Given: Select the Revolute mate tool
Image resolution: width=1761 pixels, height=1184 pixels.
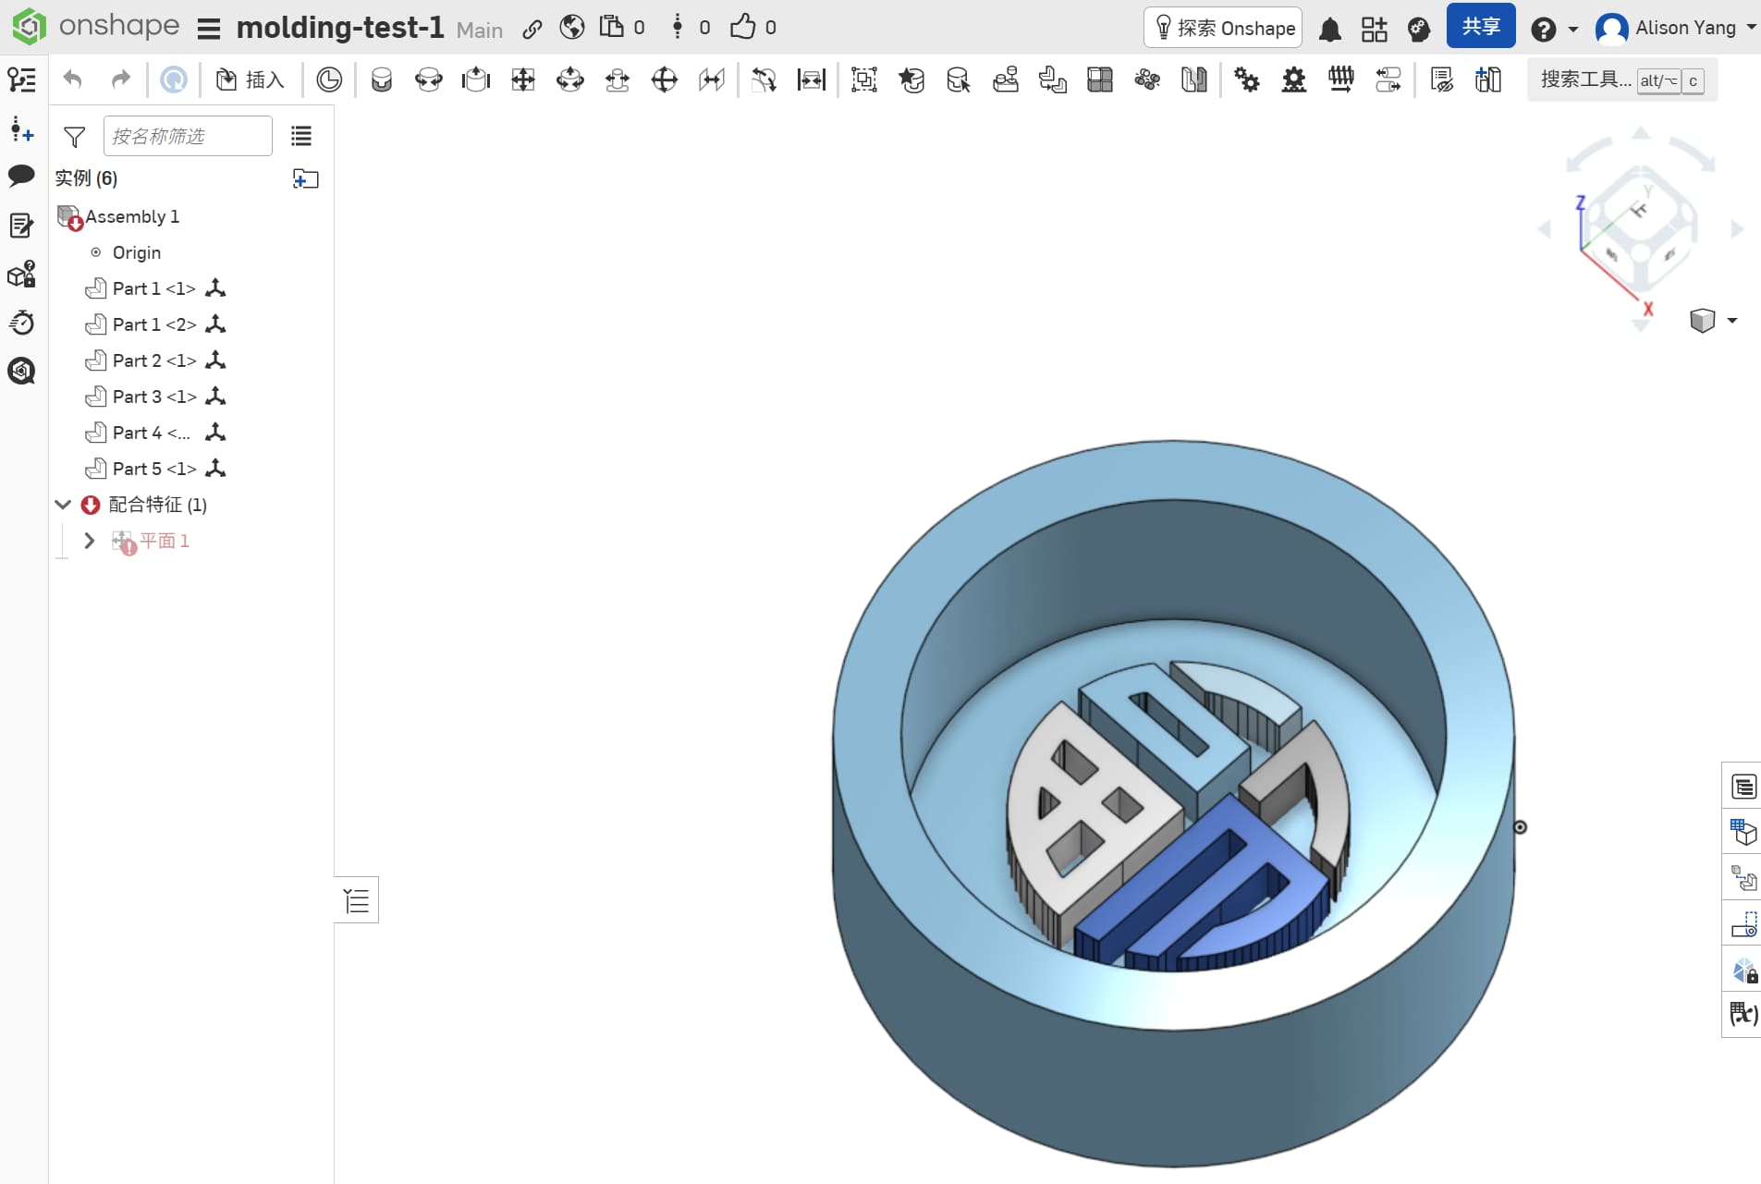Looking at the screenshot, I should click(428, 79).
